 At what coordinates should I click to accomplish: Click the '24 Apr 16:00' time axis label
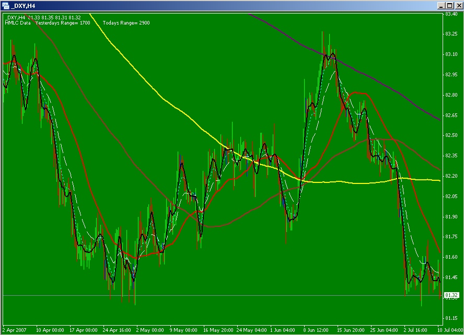(x=117, y=330)
